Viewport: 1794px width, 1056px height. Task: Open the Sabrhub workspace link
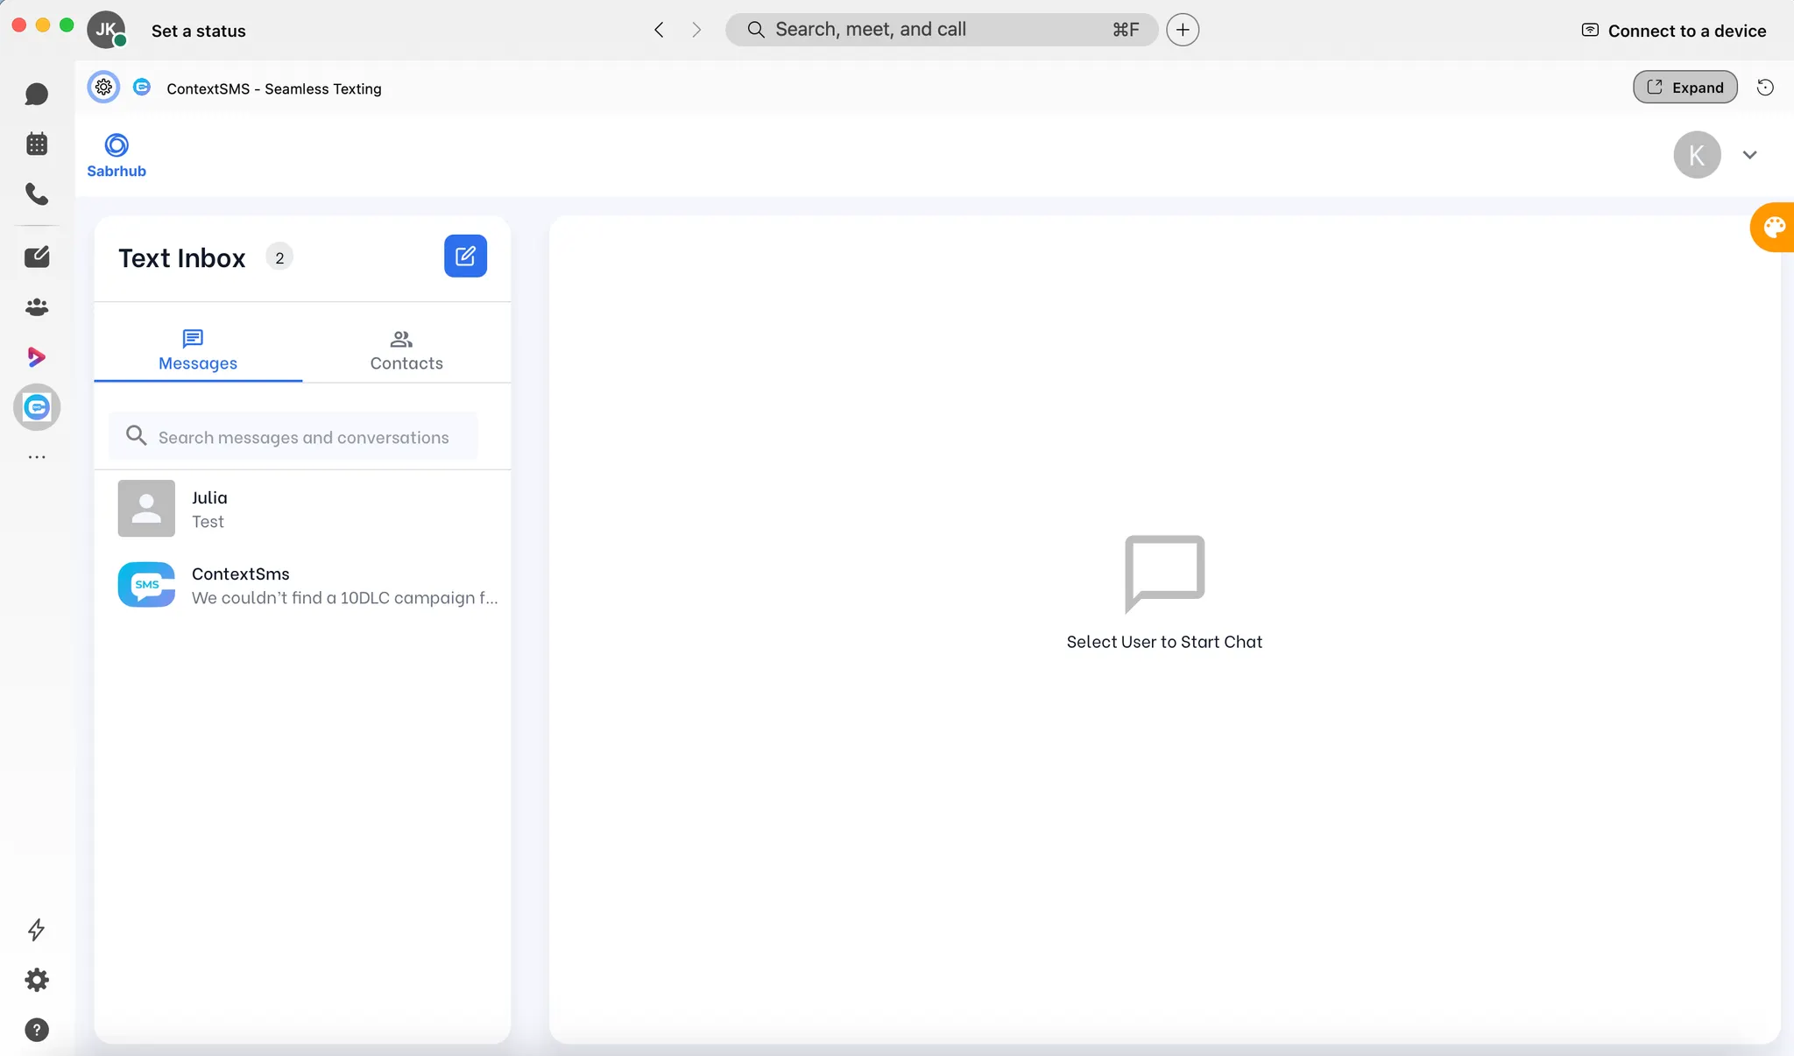coord(117,155)
